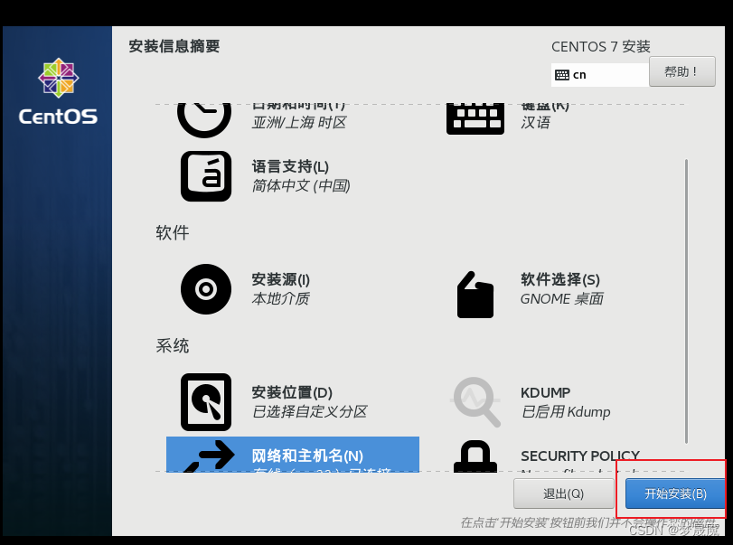The height and width of the screenshot is (545, 733).
Task: Click the cn keyboard layout indicator field
Action: [x=600, y=75]
